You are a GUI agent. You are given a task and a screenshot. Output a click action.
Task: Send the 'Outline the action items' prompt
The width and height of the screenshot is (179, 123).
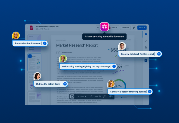[x=65, y=84]
